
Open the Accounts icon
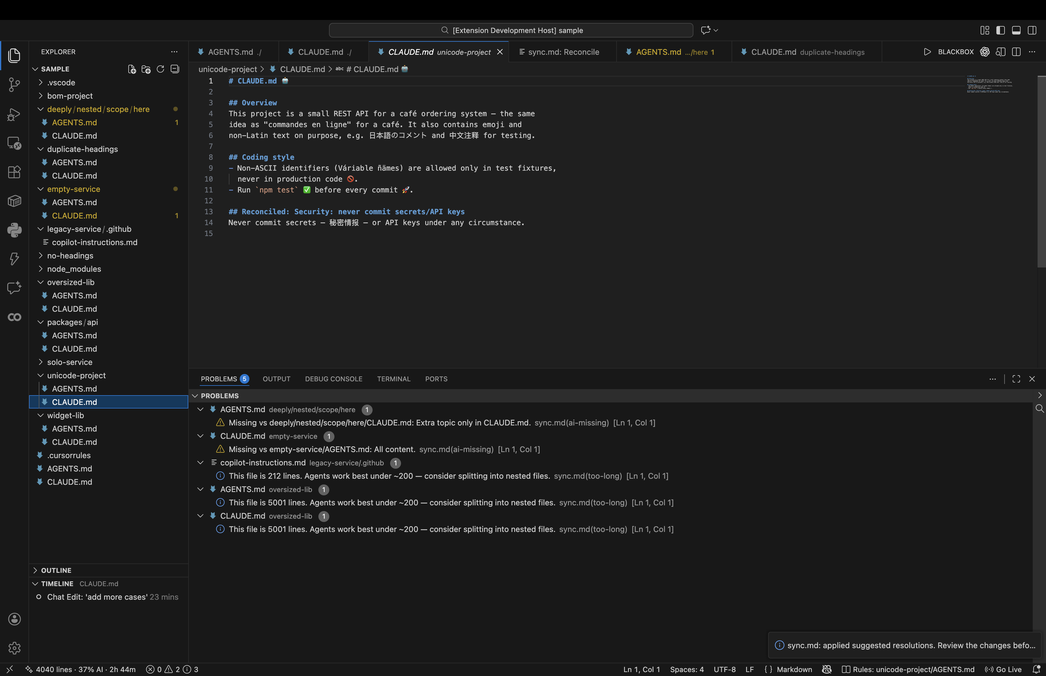[14, 619]
